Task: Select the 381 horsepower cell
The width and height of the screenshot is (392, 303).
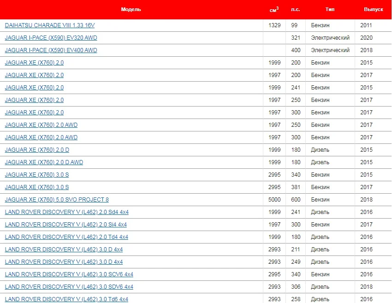Action: pos(296,187)
